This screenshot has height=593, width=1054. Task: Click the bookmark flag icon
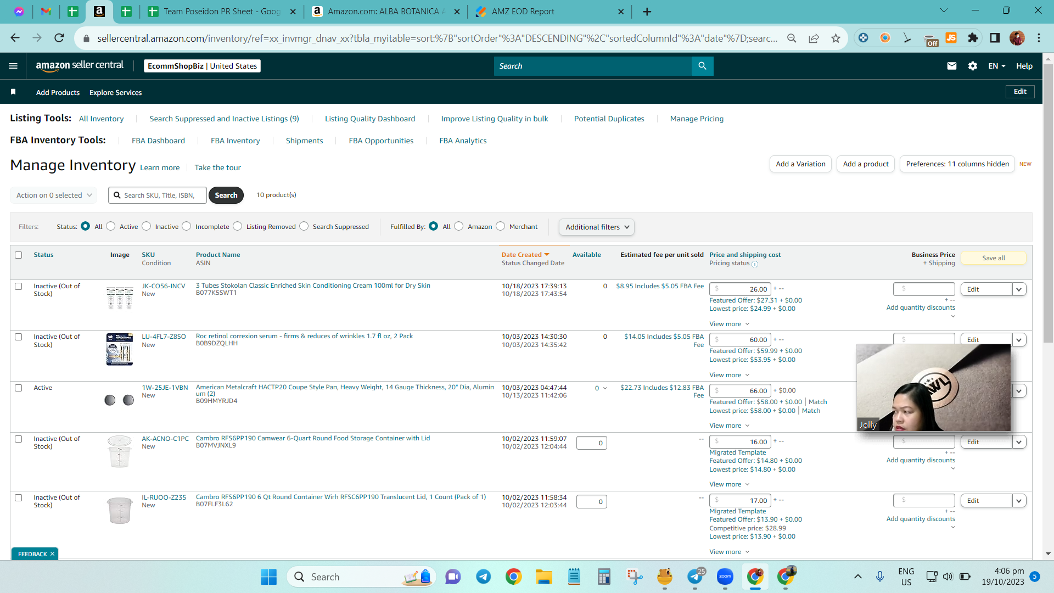(13, 92)
